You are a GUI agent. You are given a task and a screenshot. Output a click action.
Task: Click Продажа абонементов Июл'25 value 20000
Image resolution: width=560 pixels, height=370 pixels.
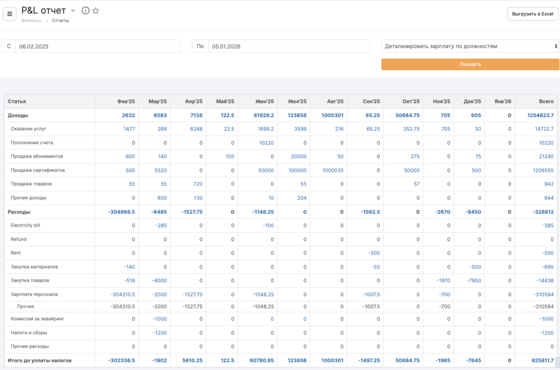tap(299, 157)
